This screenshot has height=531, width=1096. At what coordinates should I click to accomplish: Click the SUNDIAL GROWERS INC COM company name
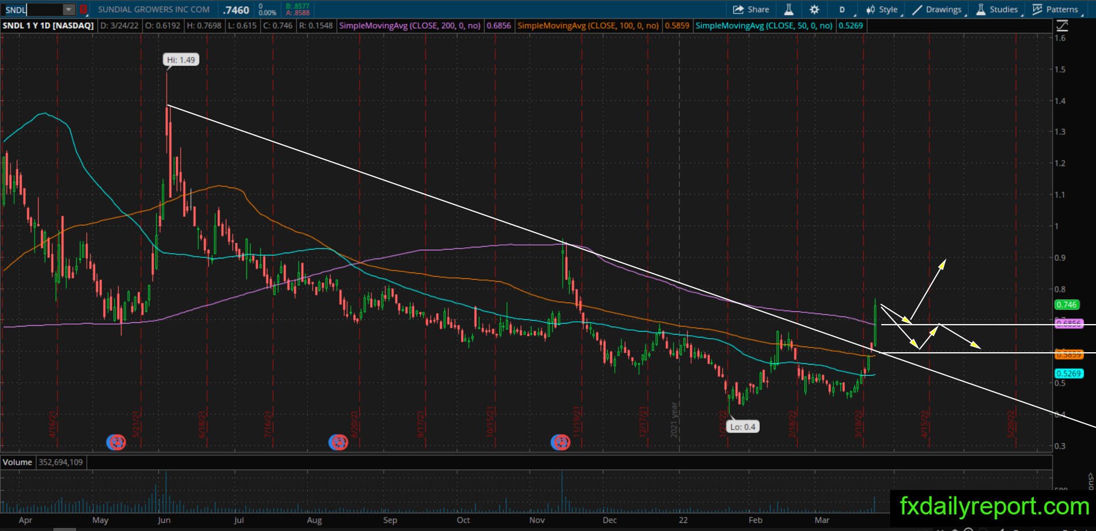pos(154,9)
